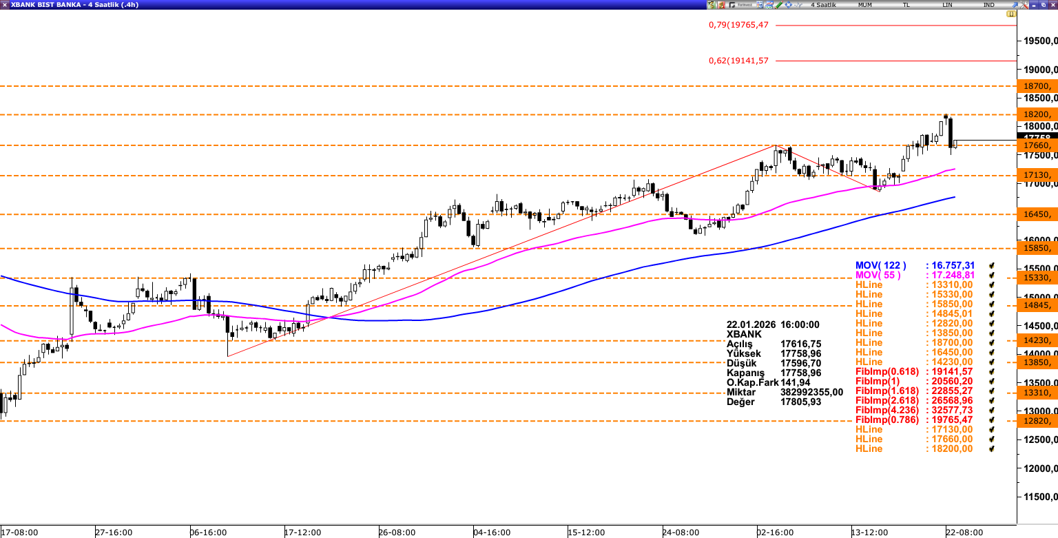The width and height of the screenshot is (1058, 538).
Task: Close chart using X at title bar left
Action: pyautogui.click(x=5, y=5)
